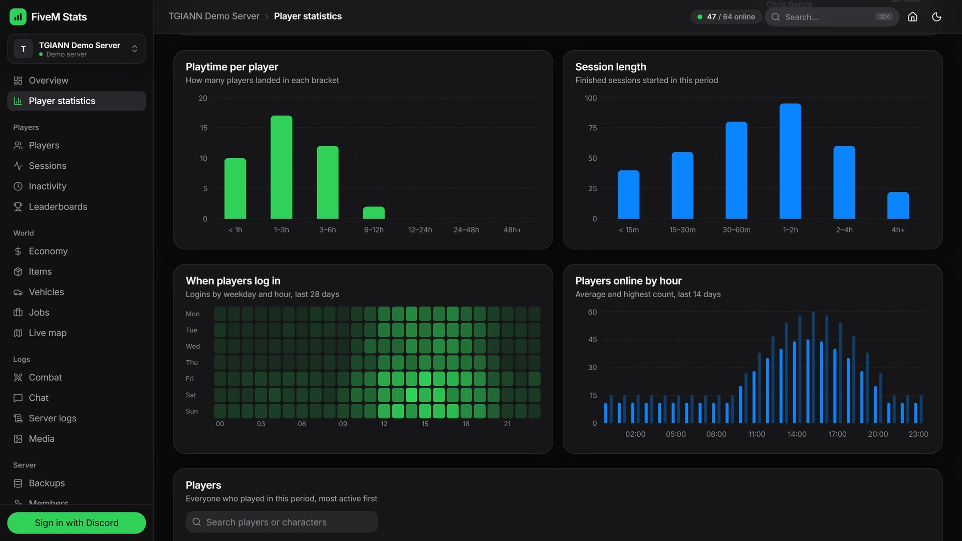Click the 1–3h playtime bar
This screenshot has width=962, height=541.
coord(281,167)
